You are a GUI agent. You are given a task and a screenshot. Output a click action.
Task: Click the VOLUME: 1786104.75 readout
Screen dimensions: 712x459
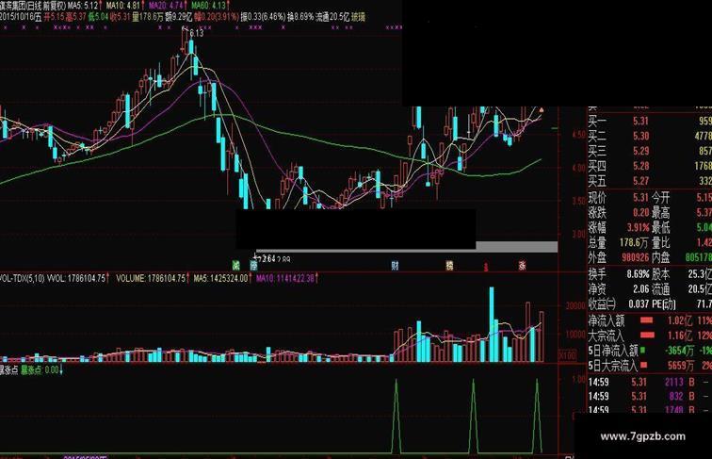pyautogui.click(x=151, y=278)
